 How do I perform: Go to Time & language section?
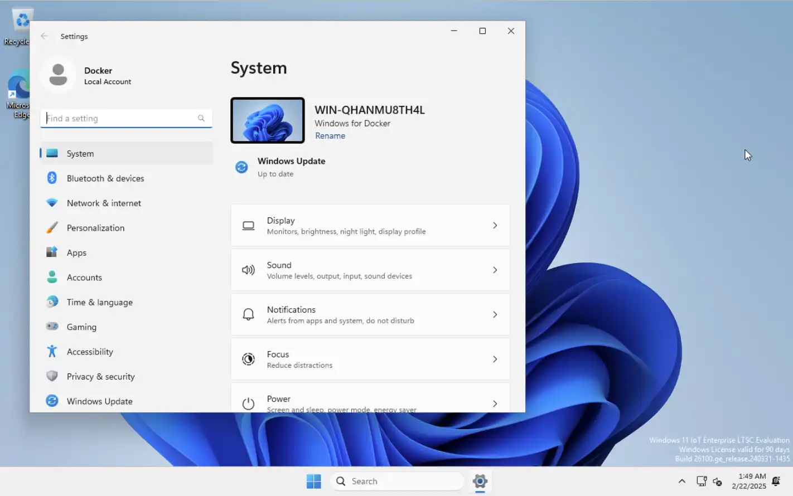pos(99,302)
